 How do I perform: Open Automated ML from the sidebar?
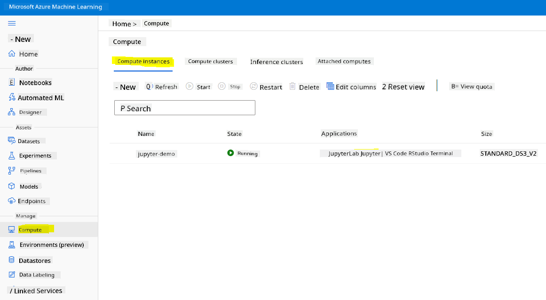41,98
